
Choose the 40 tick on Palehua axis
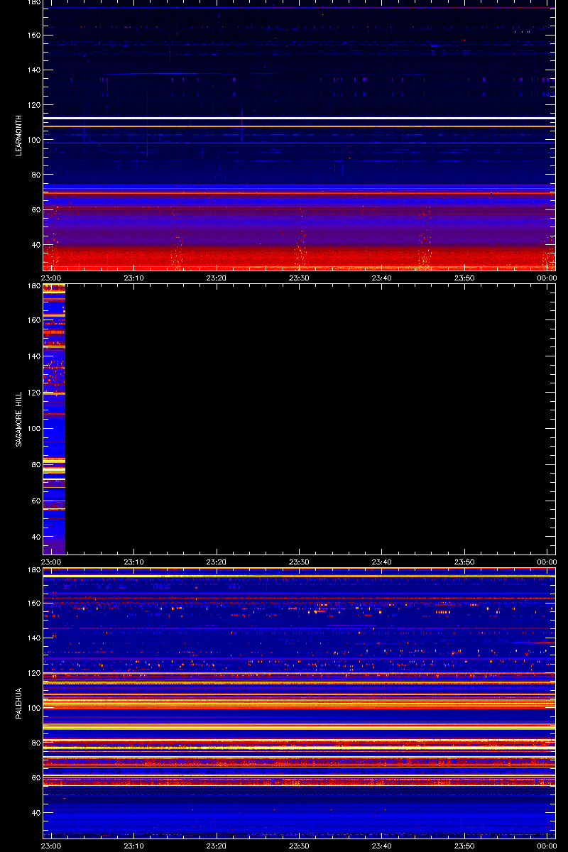(x=35, y=812)
